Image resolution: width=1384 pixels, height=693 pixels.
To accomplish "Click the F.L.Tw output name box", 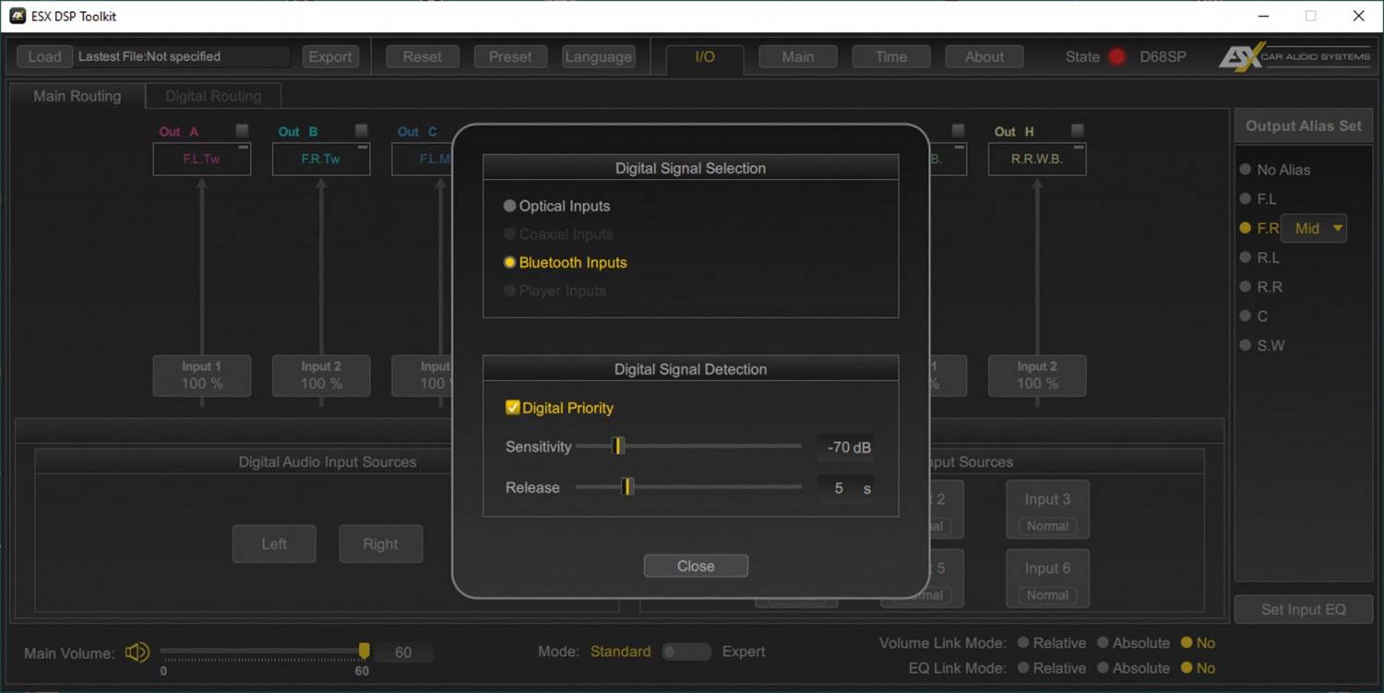I will point(201,159).
